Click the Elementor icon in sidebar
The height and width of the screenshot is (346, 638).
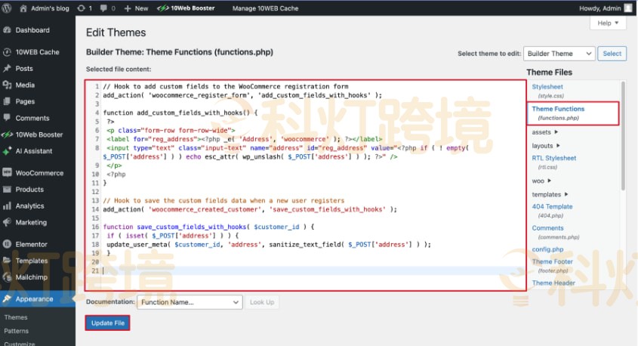coord(7,244)
